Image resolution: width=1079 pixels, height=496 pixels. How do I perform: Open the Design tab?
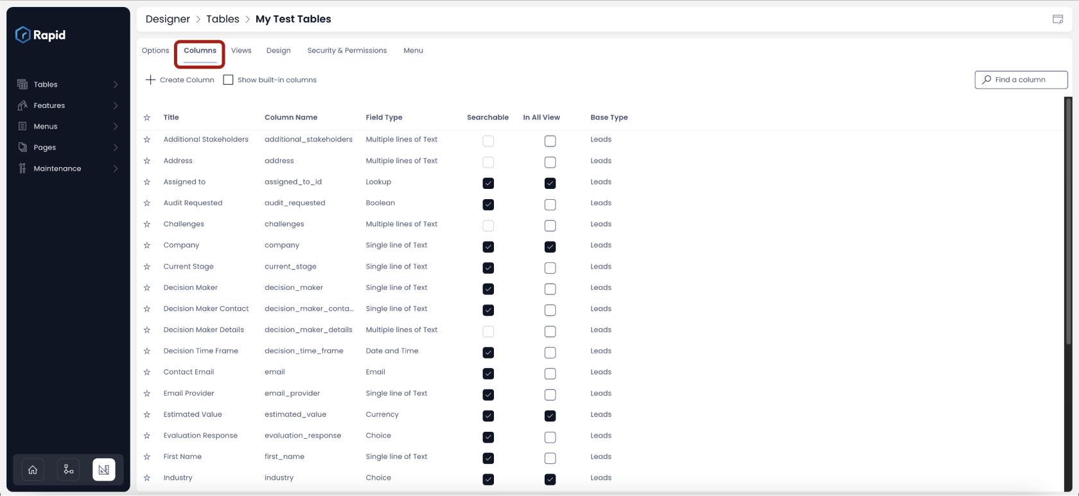pos(279,50)
